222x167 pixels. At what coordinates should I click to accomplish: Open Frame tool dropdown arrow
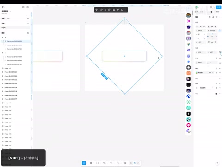pyautogui.click(x=93, y=163)
